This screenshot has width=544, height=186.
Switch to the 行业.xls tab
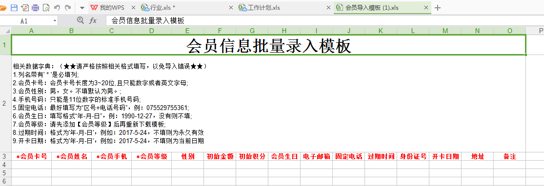158,8
